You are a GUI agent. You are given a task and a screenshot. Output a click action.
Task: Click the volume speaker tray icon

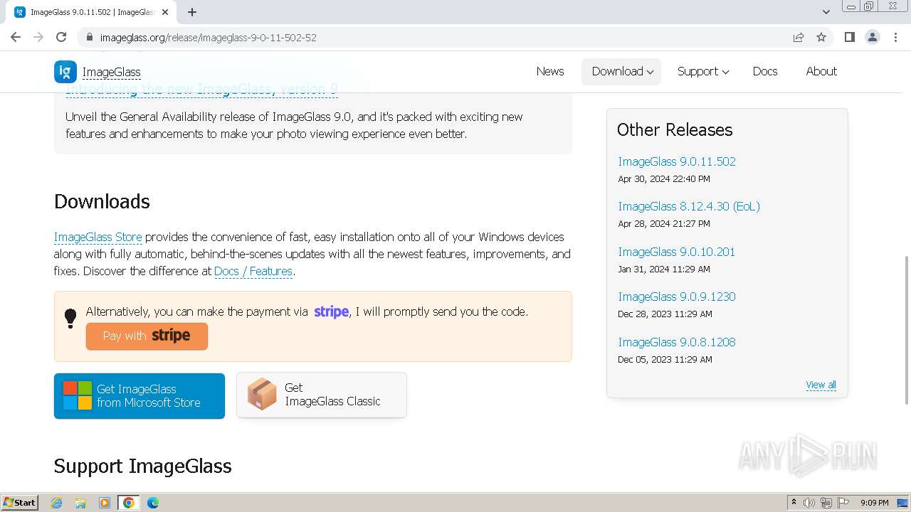coord(809,503)
